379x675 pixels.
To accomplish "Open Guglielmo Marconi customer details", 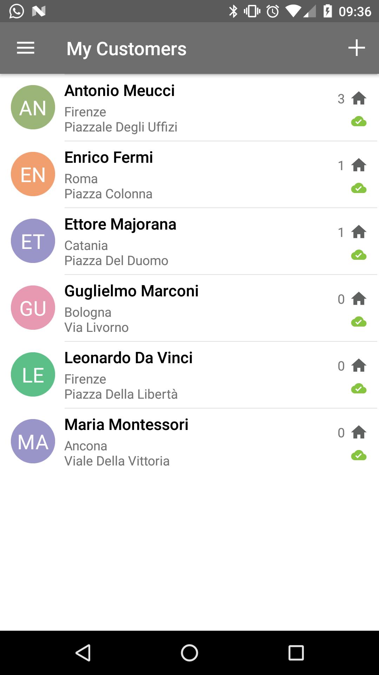I will [189, 308].
